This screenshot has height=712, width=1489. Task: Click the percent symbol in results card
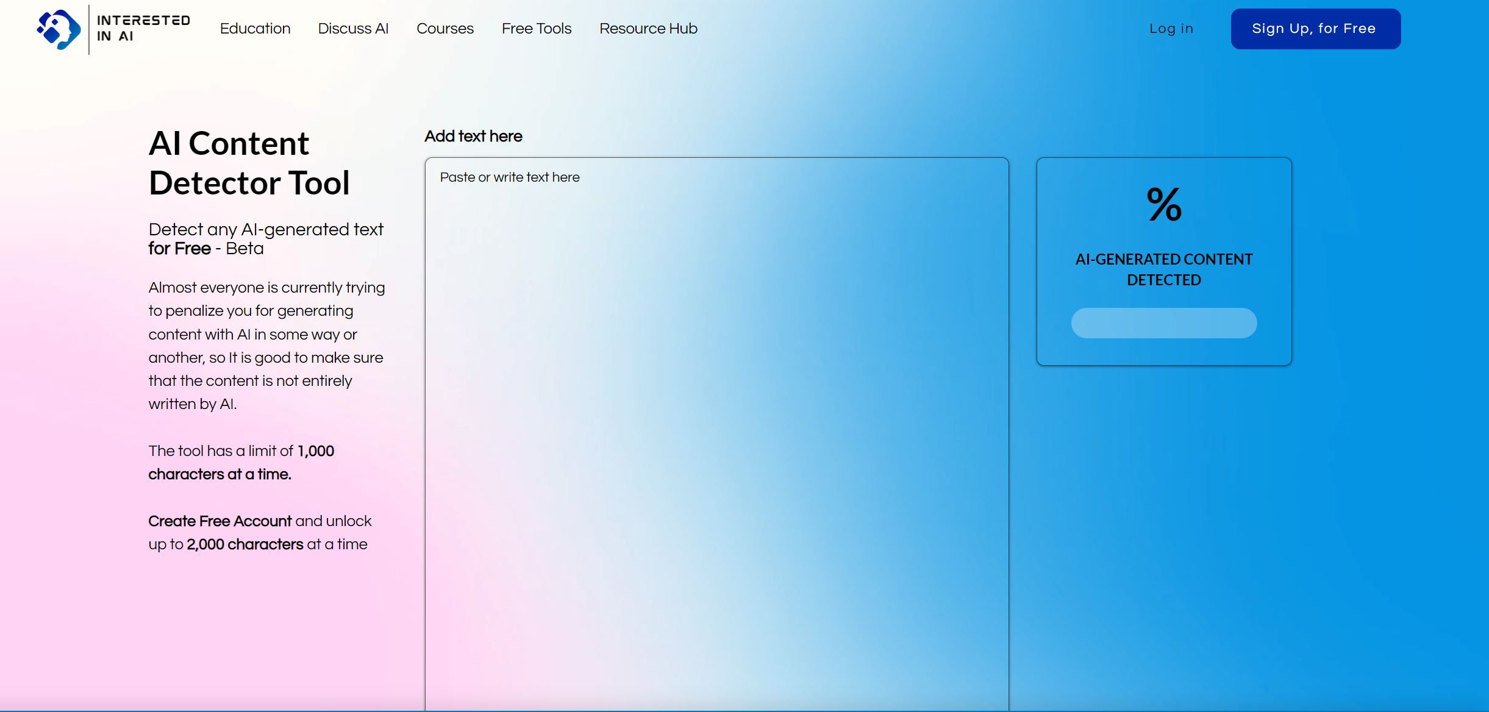click(1164, 204)
